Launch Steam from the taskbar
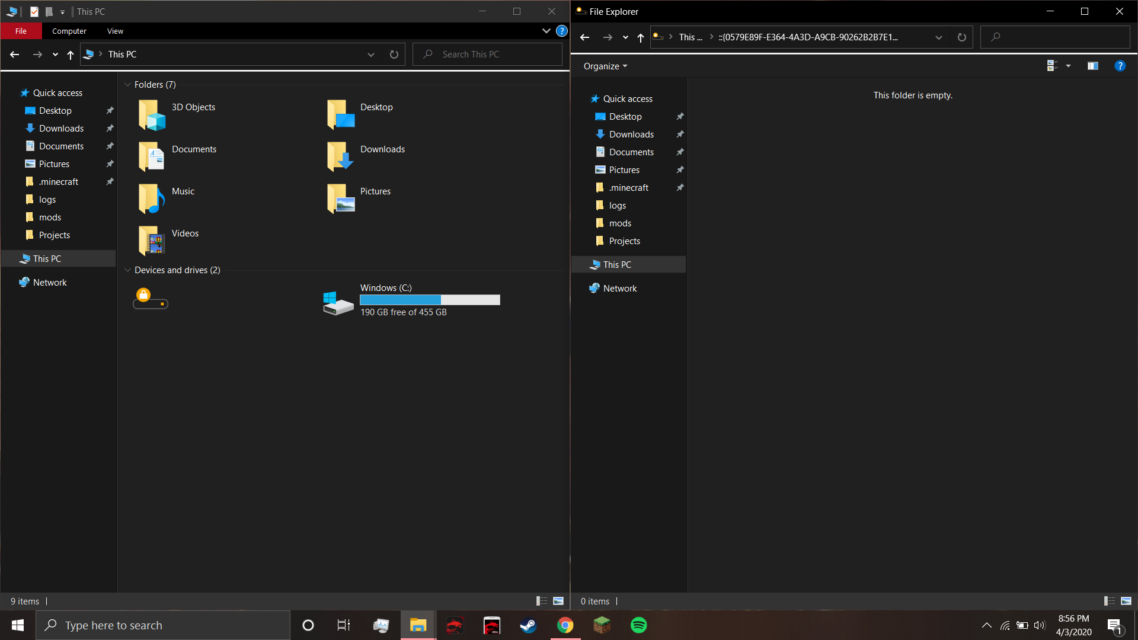The width and height of the screenshot is (1138, 640). (x=528, y=625)
